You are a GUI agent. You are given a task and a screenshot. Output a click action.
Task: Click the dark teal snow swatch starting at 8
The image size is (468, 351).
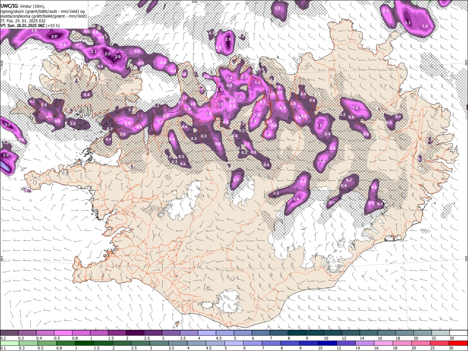[296, 333]
